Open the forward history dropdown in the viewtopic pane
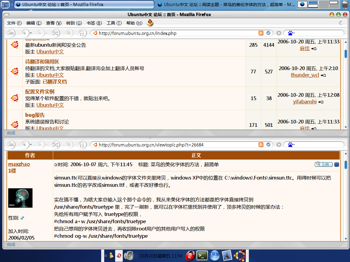The image size is (350, 262). 46,145
